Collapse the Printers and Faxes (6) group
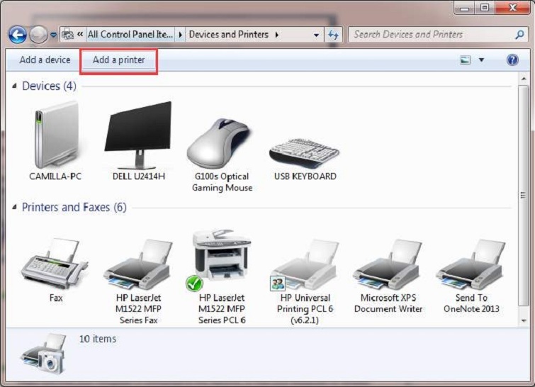The width and height of the screenshot is (535, 387). click(16, 208)
